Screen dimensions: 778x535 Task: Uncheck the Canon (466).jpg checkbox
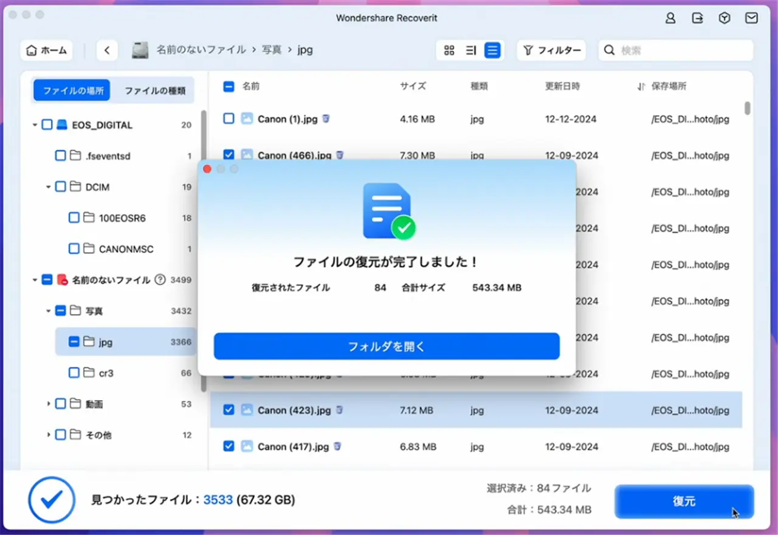(x=229, y=155)
